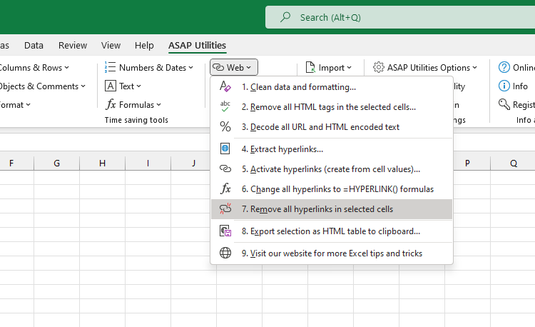The width and height of the screenshot is (535, 327).
Task: Expand the Columns & Rows dropdown
Action: [x=34, y=68]
